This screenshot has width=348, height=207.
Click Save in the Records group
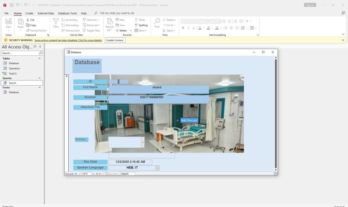pyautogui.click(x=120, y=25)
